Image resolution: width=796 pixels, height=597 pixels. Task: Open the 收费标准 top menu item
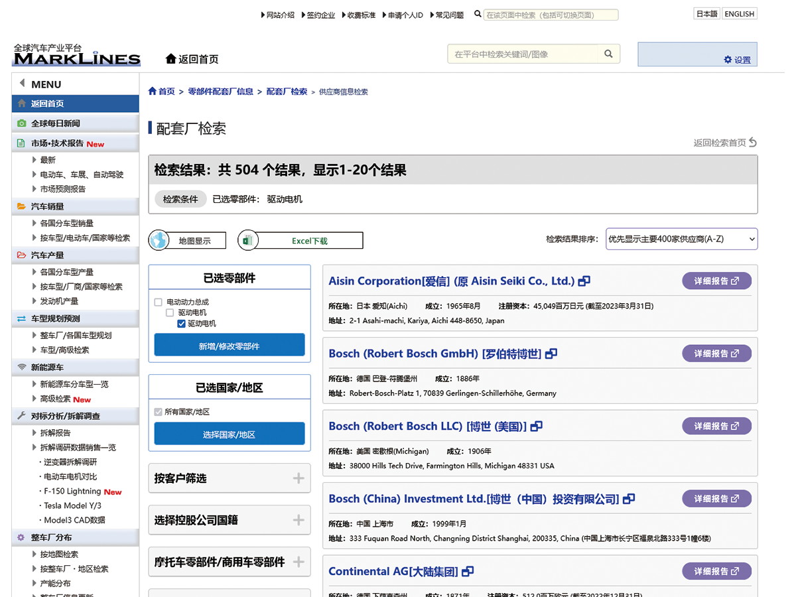click(359, 15)
